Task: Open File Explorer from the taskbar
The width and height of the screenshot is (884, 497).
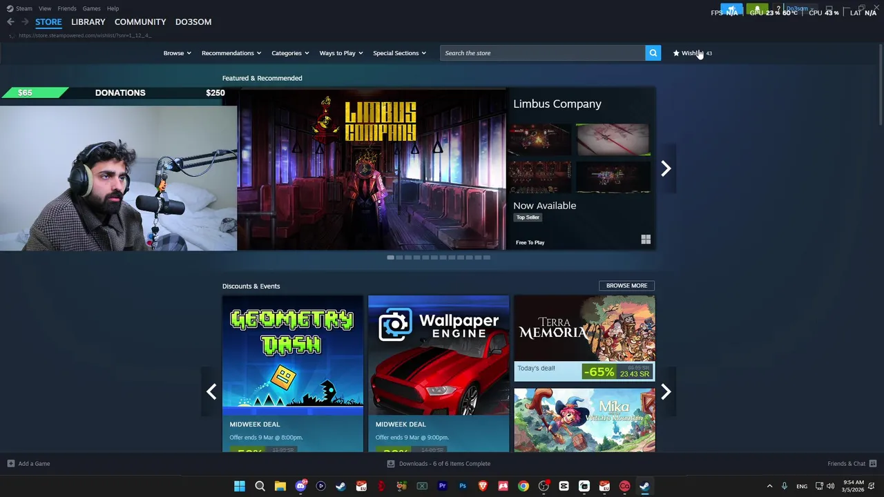Action: [x=280, y=486]
